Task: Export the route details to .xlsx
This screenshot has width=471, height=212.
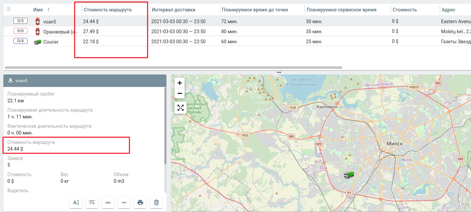Action: tap(108, 202)
